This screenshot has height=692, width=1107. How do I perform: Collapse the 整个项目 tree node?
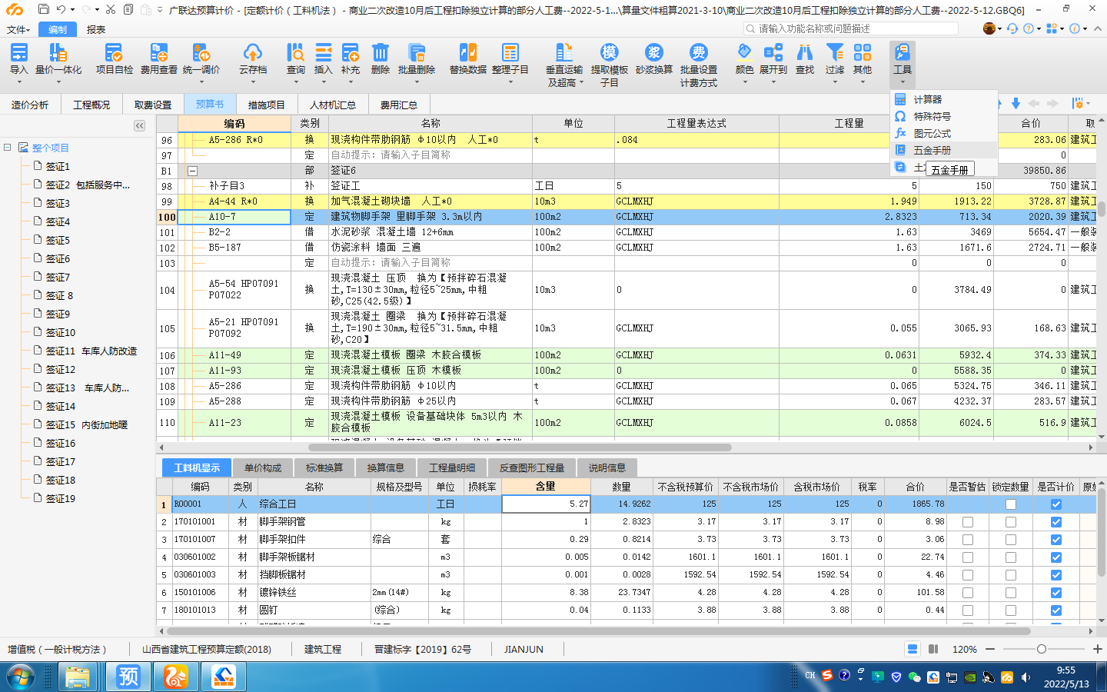point(8,148)
